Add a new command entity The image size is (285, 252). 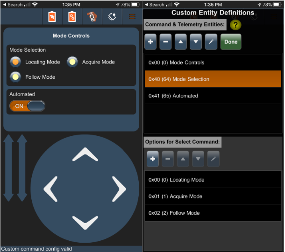coord(150,42)
